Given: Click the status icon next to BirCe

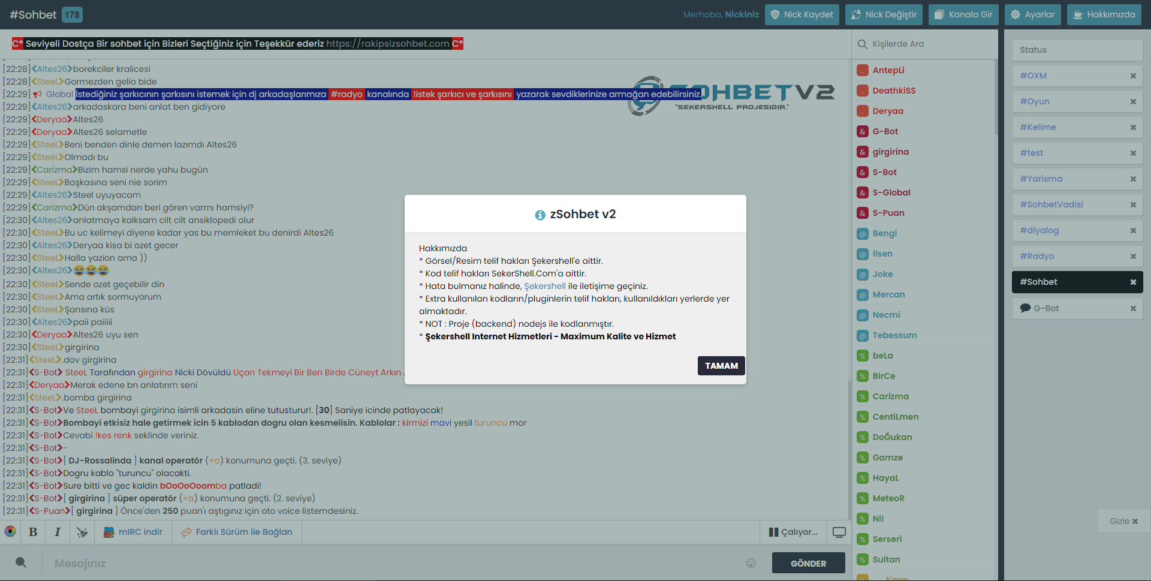Looking at the screenshot, I should (x=863, y=377).
